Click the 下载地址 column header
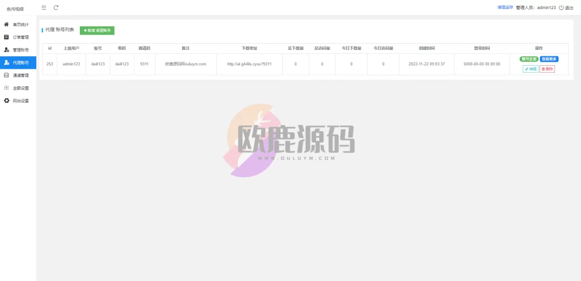Screen dimensions: 581x281 point(250,49)
